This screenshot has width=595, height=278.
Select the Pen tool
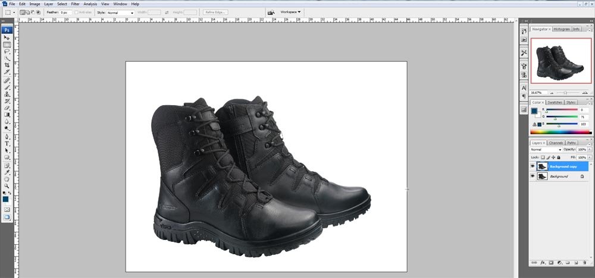point(7,137)
